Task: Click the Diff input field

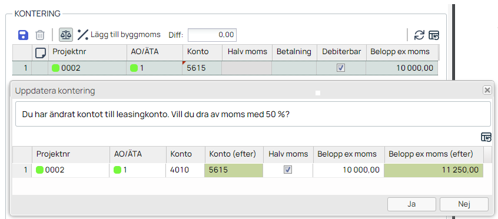Action: 212,35
